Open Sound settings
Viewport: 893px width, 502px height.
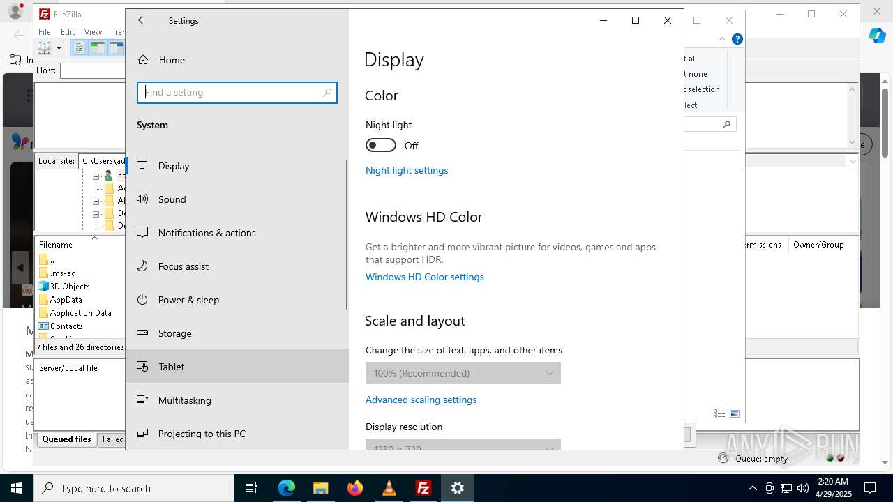point(237,199)
